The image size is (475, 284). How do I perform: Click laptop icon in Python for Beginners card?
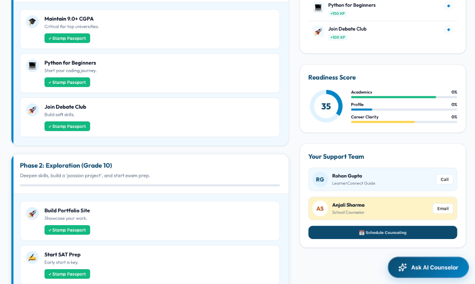tap(32, 66)
